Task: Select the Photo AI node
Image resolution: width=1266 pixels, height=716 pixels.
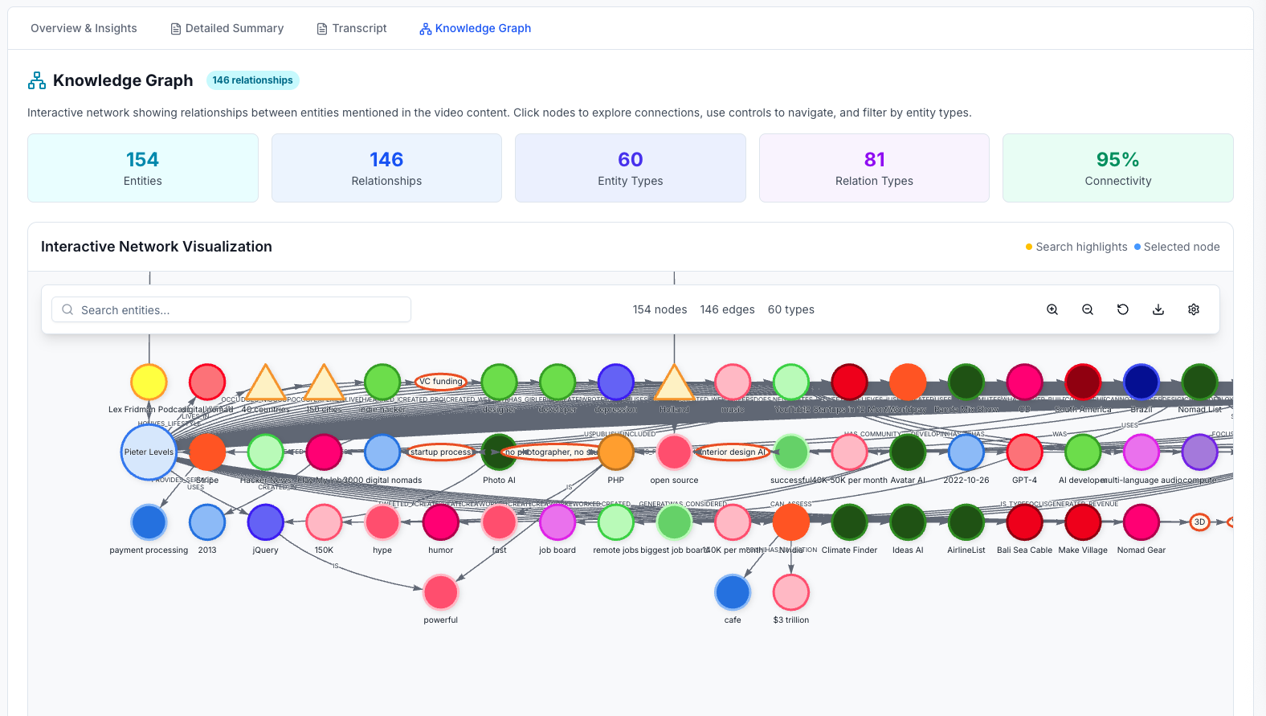Action: click(499, 452)
